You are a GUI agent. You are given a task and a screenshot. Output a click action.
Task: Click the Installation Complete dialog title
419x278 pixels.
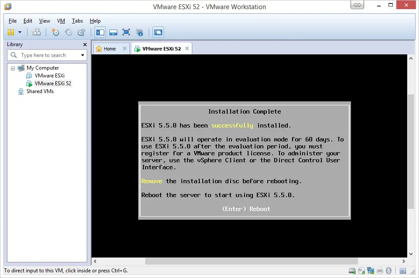tap(245, 111)
